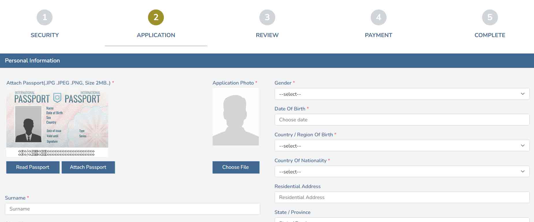Click Choose File for application photo

click(236, 167)
